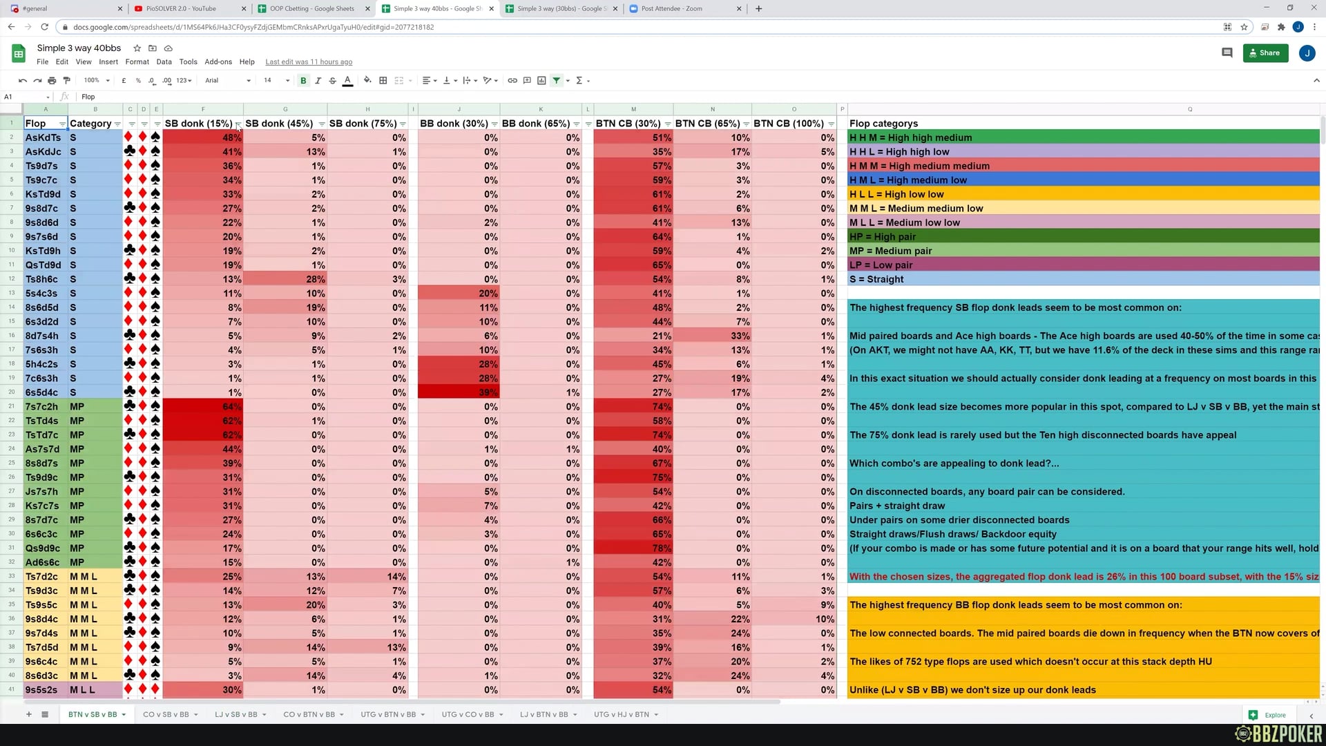The width and height of the screenshot is (1326, 746).
Task: Open the Last edit was 11 hours ago link
Action: 309,62
